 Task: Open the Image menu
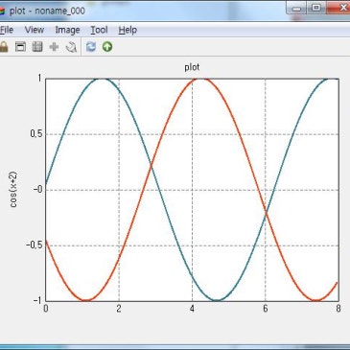pos(67,30)
